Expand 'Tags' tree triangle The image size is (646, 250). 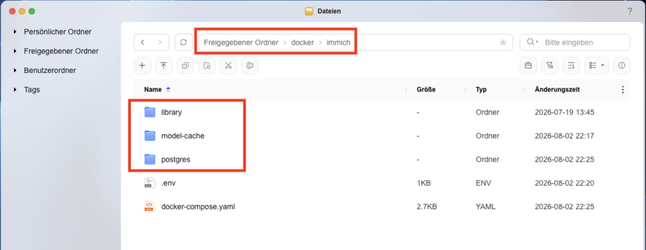[x=15, y=89]
